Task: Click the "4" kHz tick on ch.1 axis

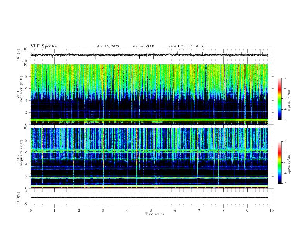Action: [27, 101]
